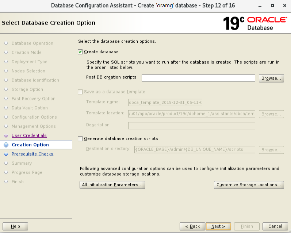
Task: Minimize the Database Configuration Assistant window
Action: 260,6
